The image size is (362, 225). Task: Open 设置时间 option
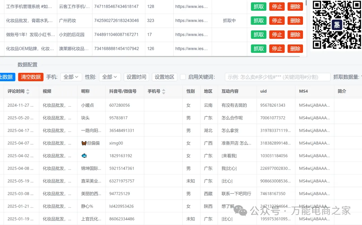136,77
